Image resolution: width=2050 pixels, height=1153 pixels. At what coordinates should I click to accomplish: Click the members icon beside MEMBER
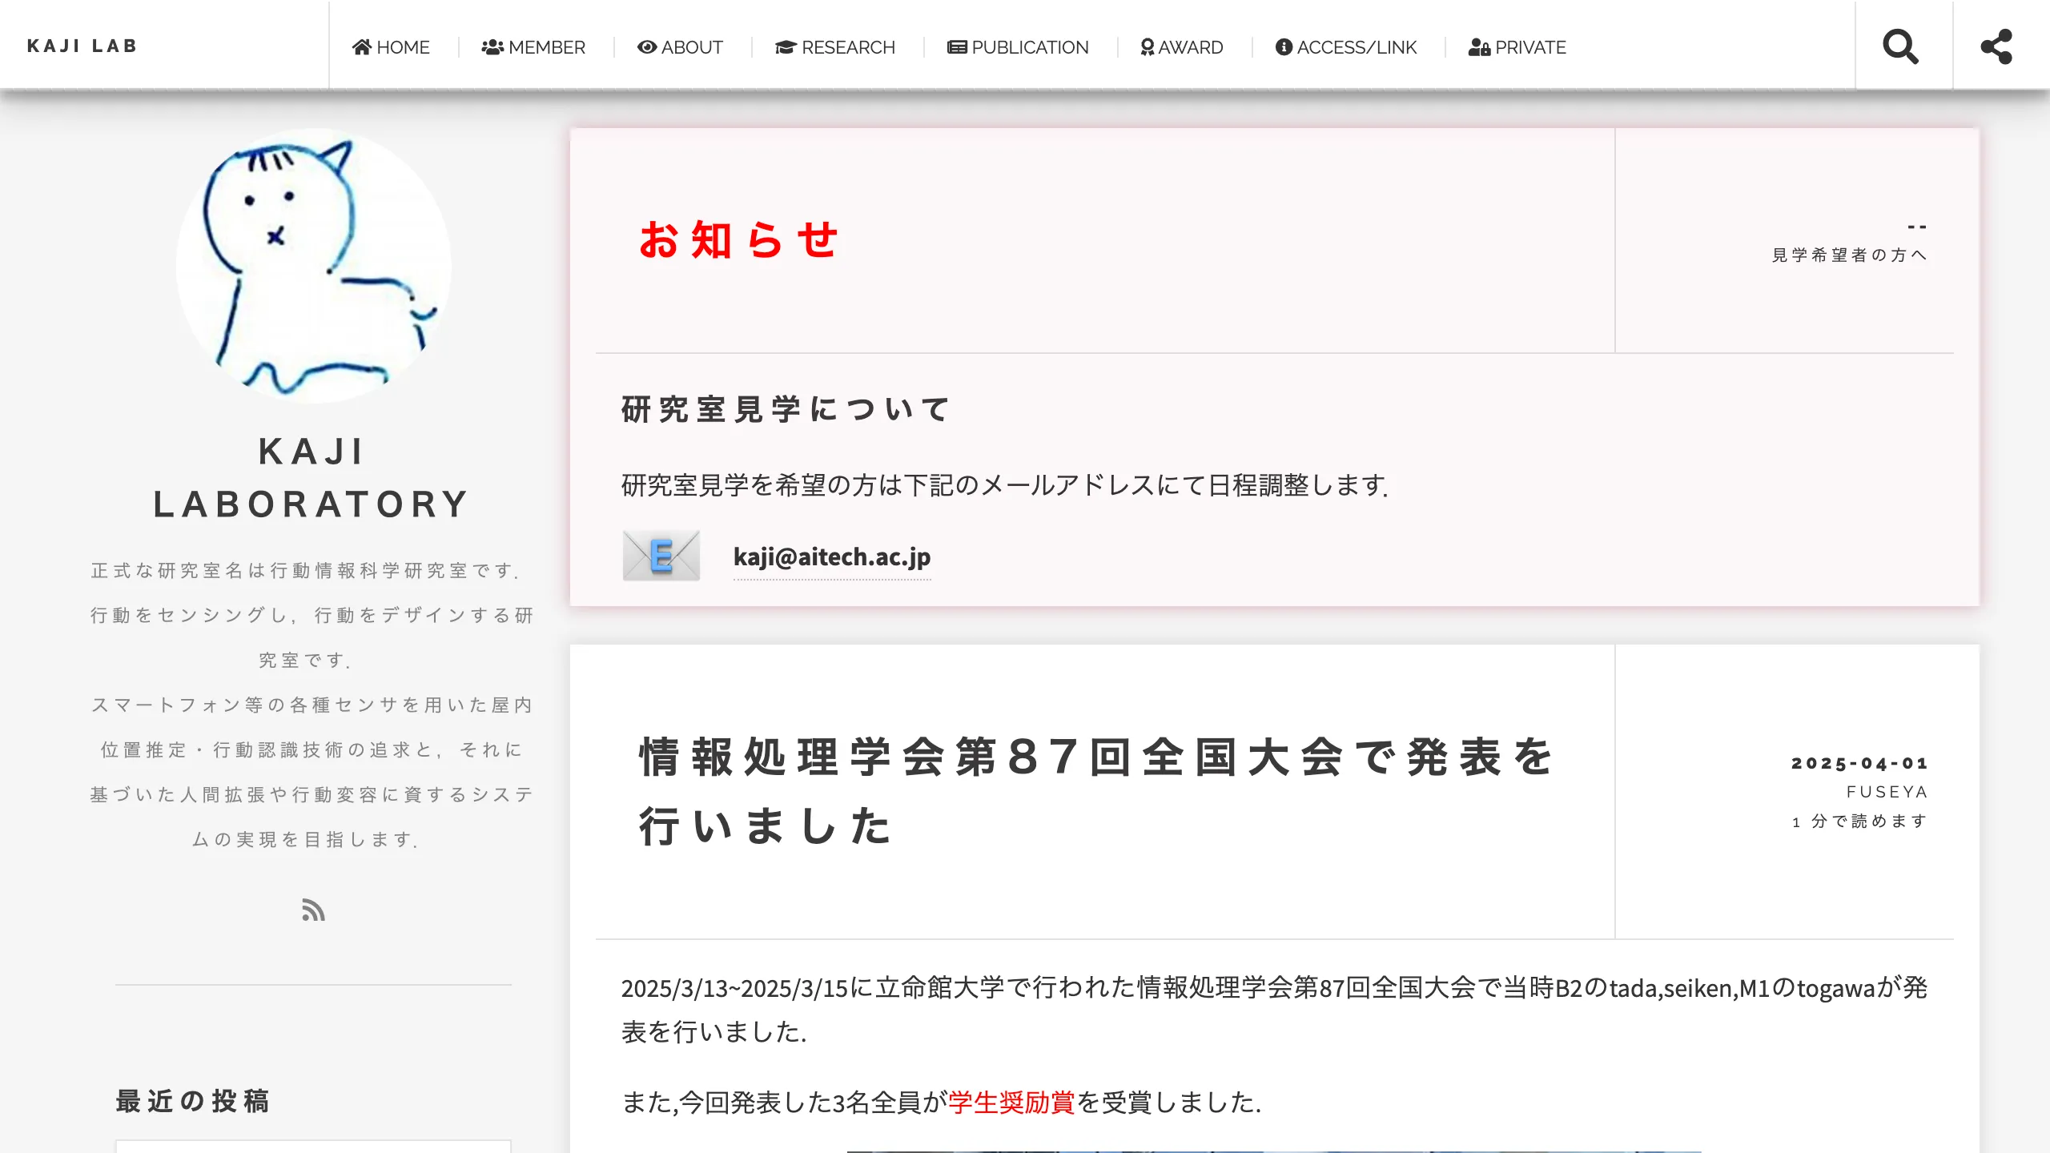(492, 46)
